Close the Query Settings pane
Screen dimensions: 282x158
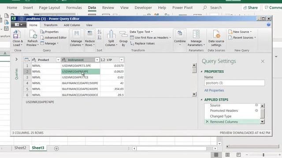tap(263, 61)
